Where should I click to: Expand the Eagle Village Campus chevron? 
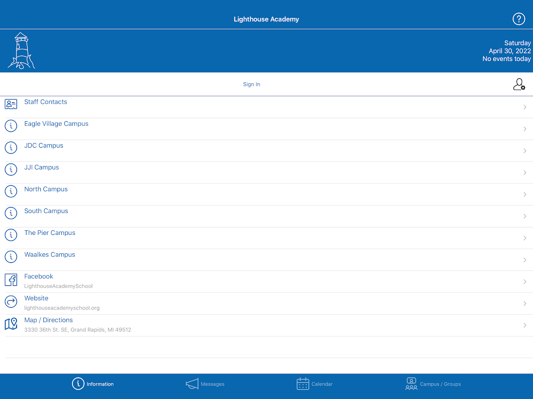(x=525, y=129)
